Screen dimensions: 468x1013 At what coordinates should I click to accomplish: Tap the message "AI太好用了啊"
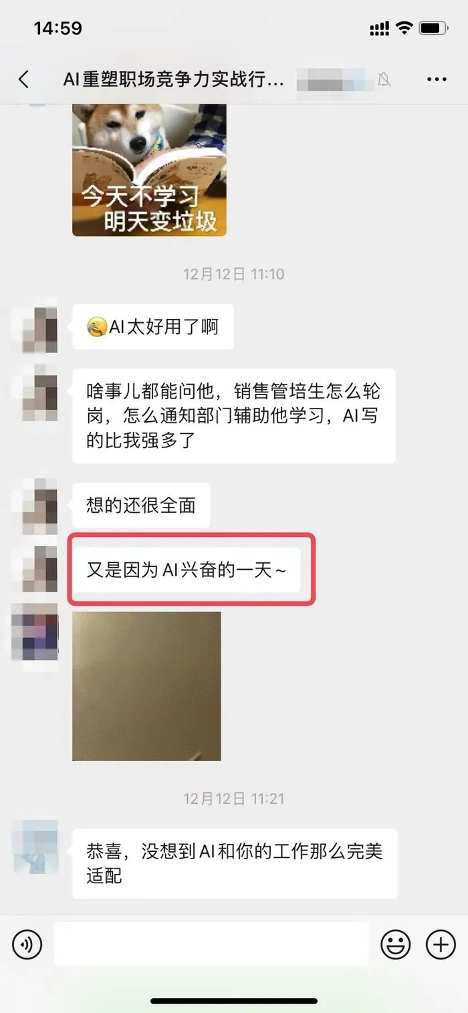coord(153,326)
